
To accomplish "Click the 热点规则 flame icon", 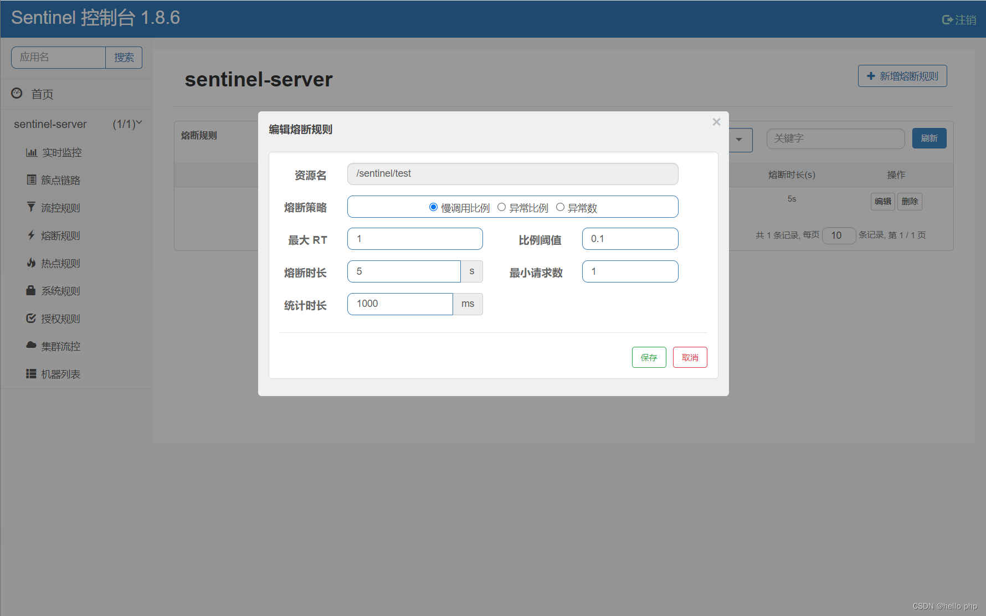I will 31,263.
